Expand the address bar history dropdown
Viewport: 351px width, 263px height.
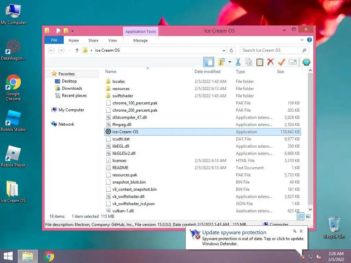pyautogui.click(x=224, y=50)
